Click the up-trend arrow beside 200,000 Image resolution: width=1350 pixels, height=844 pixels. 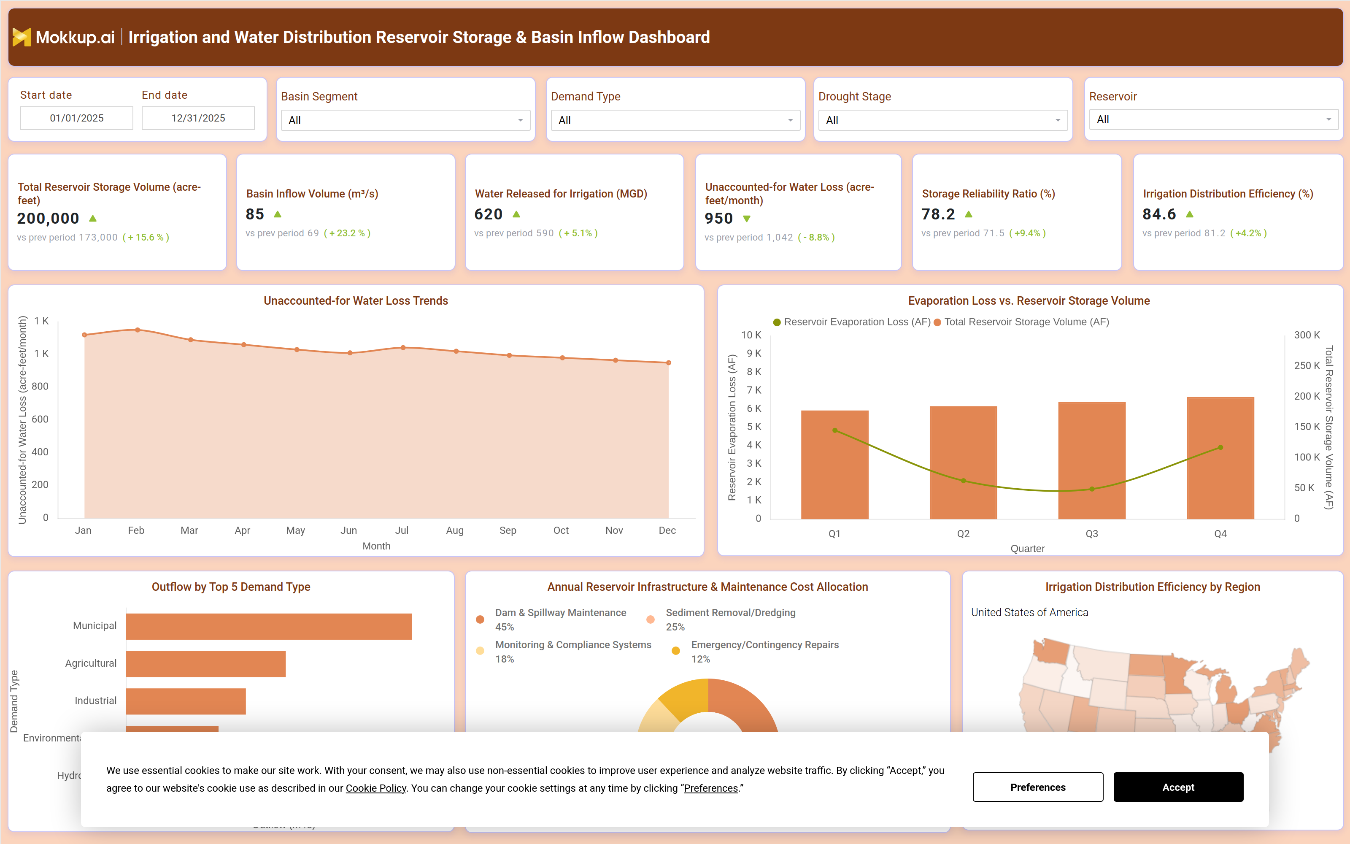(x=93, y=218)
